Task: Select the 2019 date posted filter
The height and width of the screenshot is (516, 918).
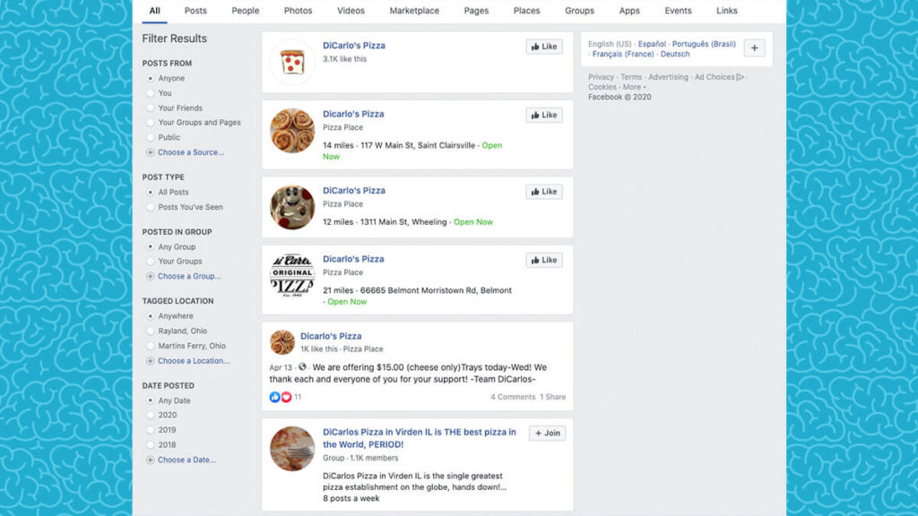Action: 151,430
